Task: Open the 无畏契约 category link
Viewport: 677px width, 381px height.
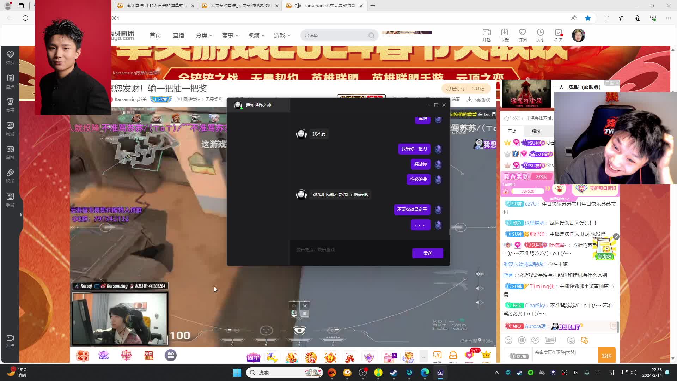Action: click(x=214, y=99)
